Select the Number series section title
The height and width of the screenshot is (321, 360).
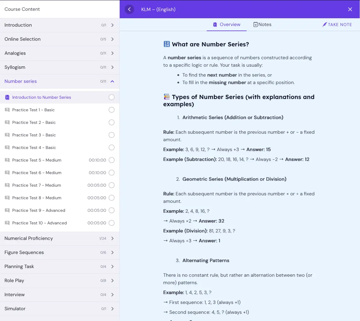(21, 81)
